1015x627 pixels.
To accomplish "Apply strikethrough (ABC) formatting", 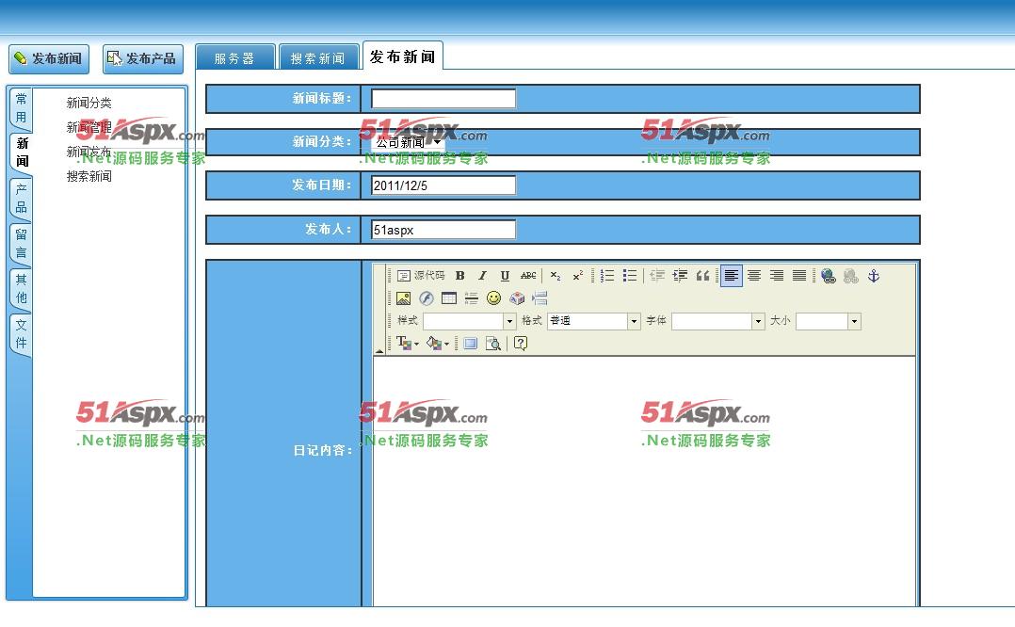I will click(x=528, y=276).
